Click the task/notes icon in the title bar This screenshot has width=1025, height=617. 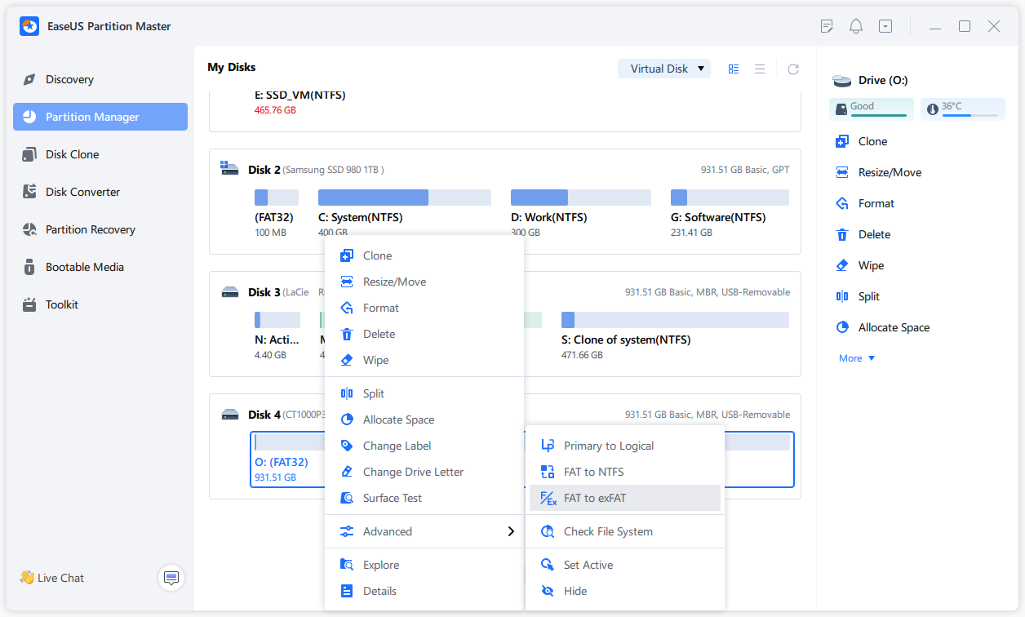[x=827, y=26]
